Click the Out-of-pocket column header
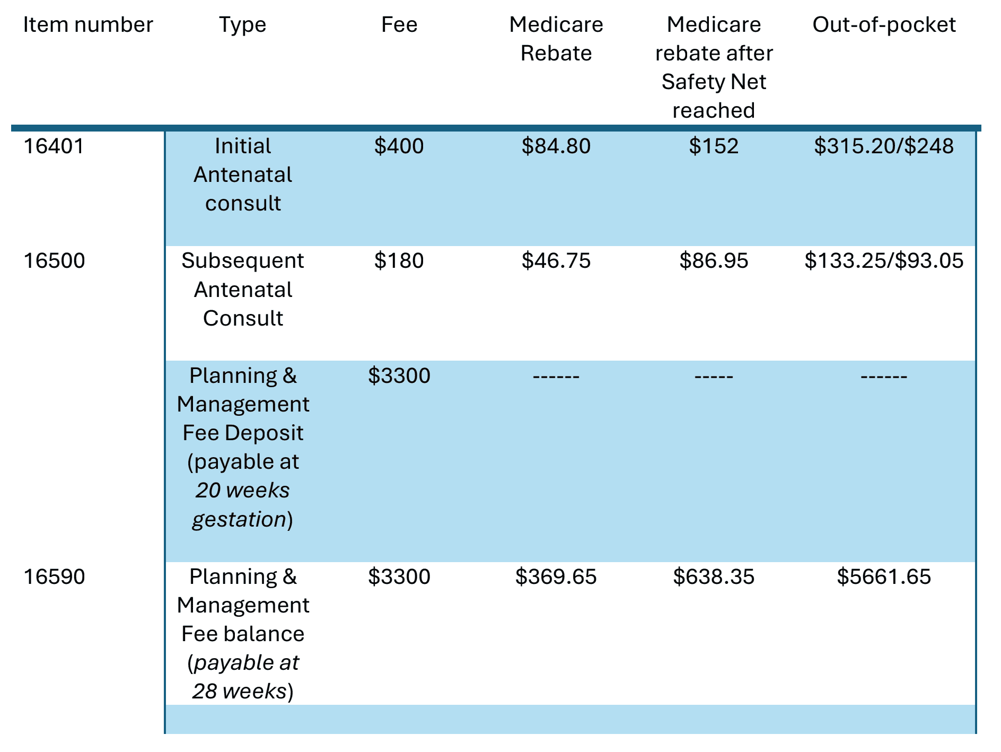 point(884,25)
